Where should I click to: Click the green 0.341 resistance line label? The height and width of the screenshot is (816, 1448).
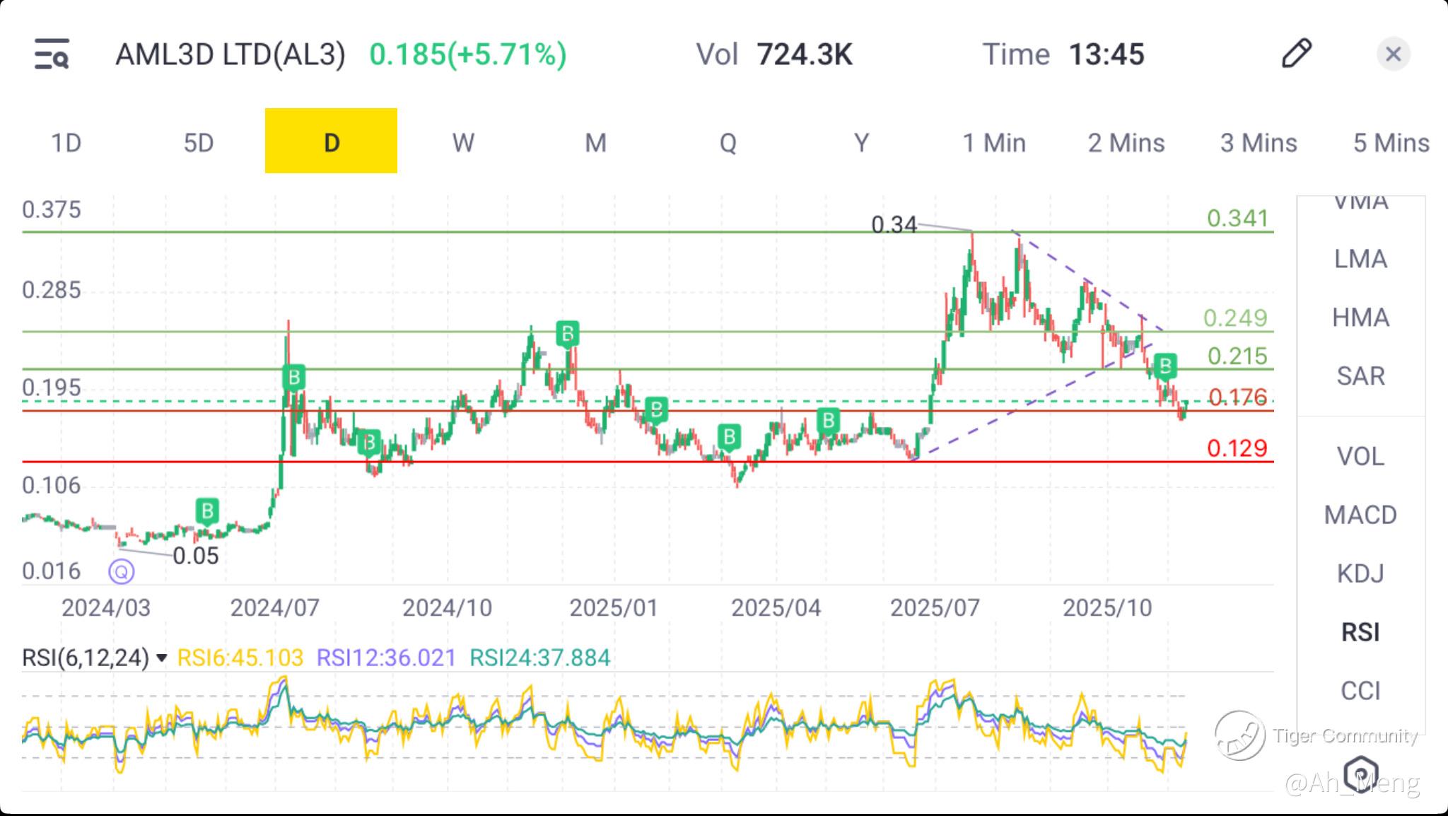[x=1237, y=218]
